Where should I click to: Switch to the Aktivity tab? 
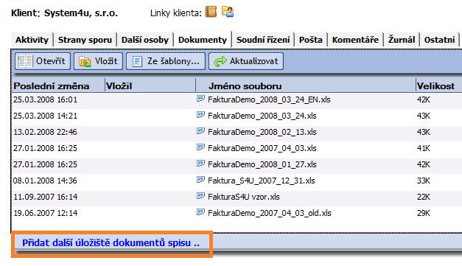point(32,40)
